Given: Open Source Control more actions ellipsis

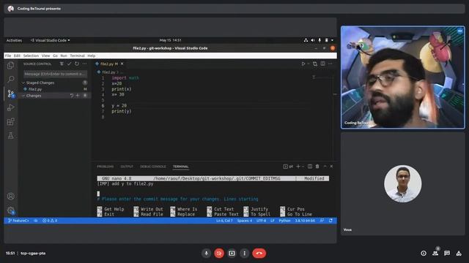Looking at the screenshot, I should point(85,64).
